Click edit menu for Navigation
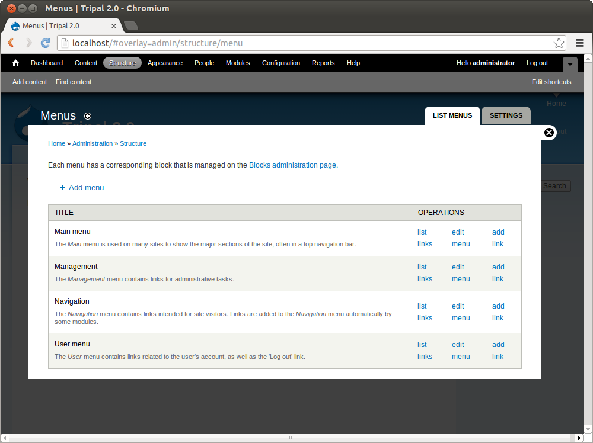Screen dimensions: 593x443 (460, 312)
